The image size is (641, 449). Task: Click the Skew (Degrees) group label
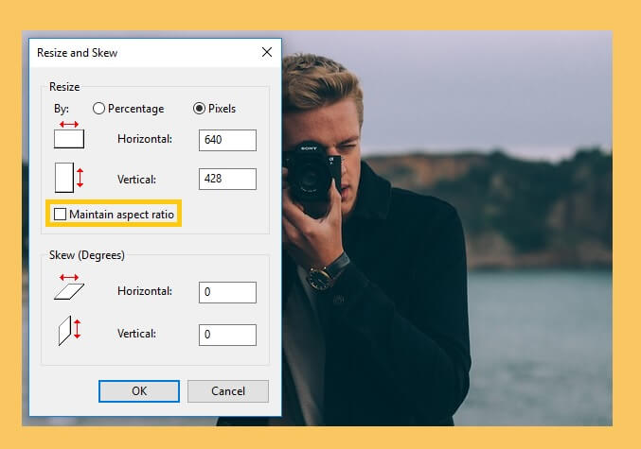click(87, 255)
